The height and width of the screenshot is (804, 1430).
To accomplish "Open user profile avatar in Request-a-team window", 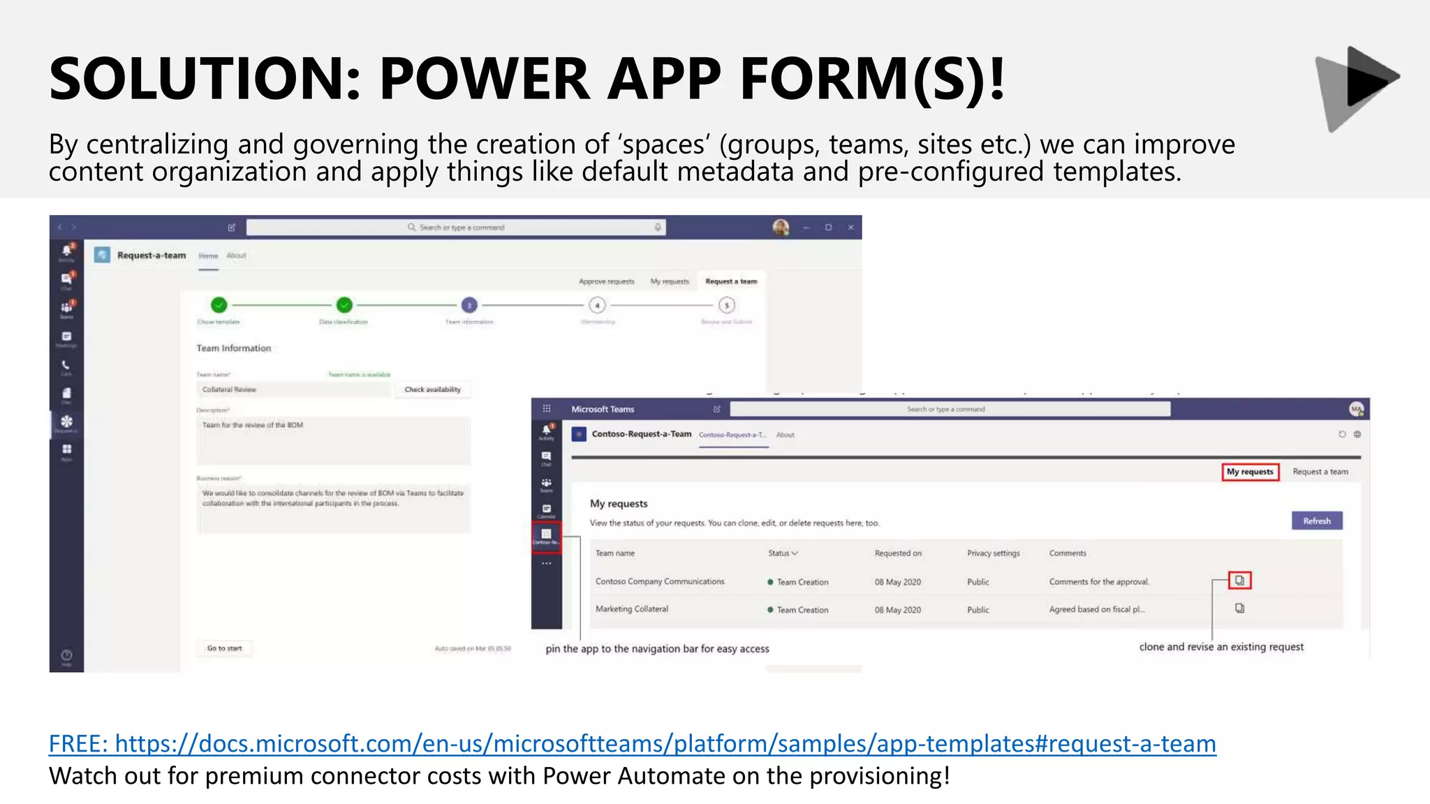I will [781, 228].
